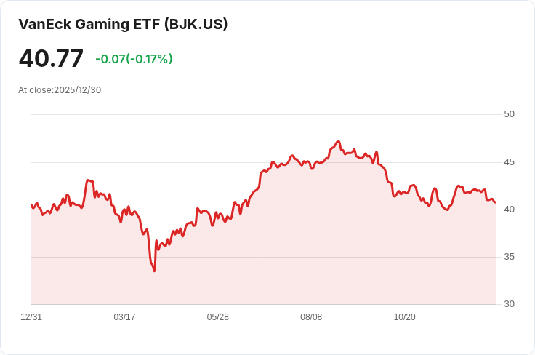Click the 45 label on the price axis
The image size is (535, 355).
tap(509, 161)
